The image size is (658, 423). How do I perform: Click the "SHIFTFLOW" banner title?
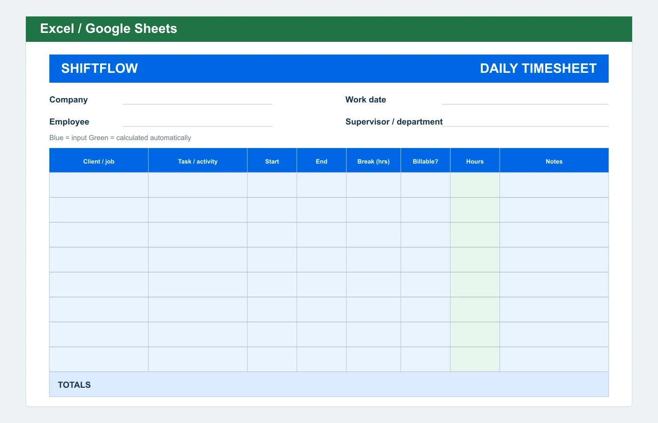tap(100, 69)
